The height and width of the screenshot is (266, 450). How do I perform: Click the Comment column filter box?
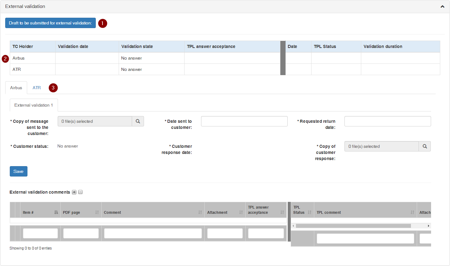tap(153, 233)
